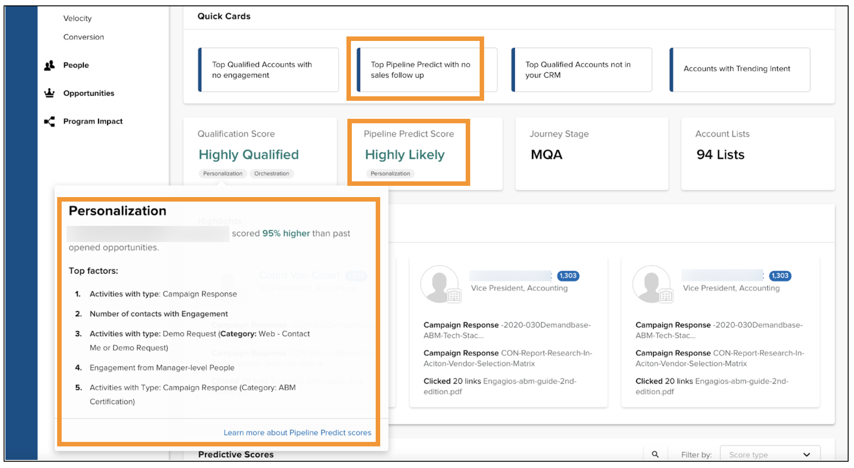Go to the Program Impact section
This screenshot has height=468, width=854.
tap(93, 121)
